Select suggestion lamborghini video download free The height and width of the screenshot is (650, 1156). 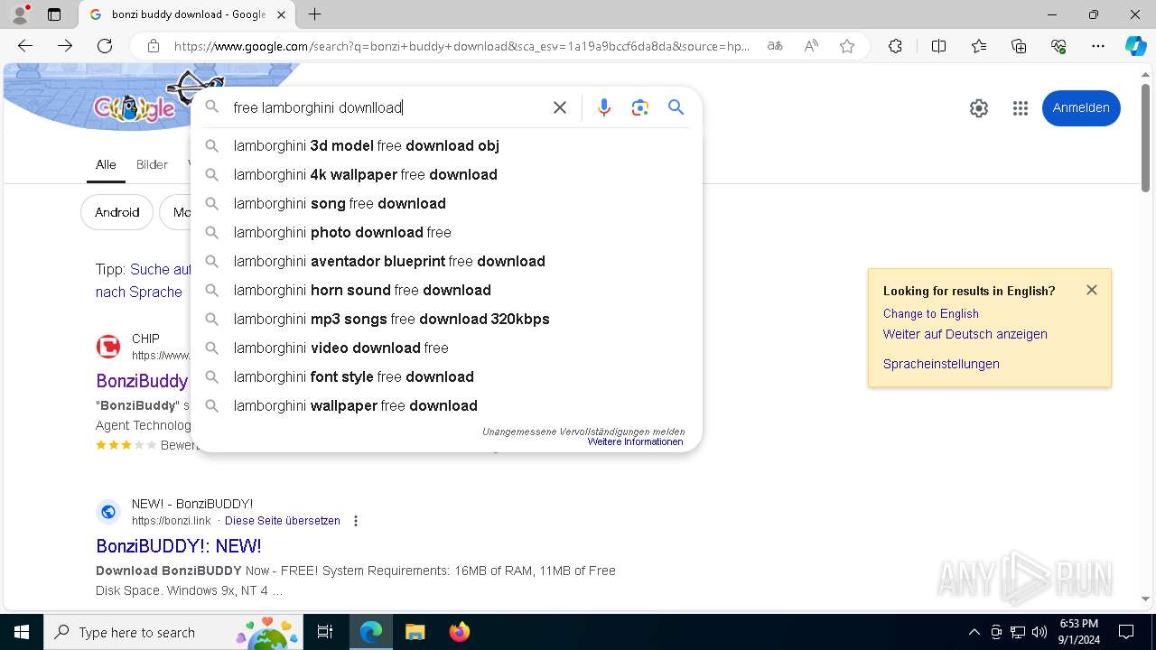click(x=446, y=348)
